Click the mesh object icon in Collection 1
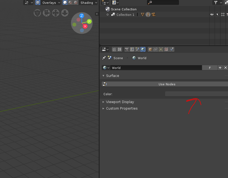Screen dimensions: 228x178 [143, 14]
